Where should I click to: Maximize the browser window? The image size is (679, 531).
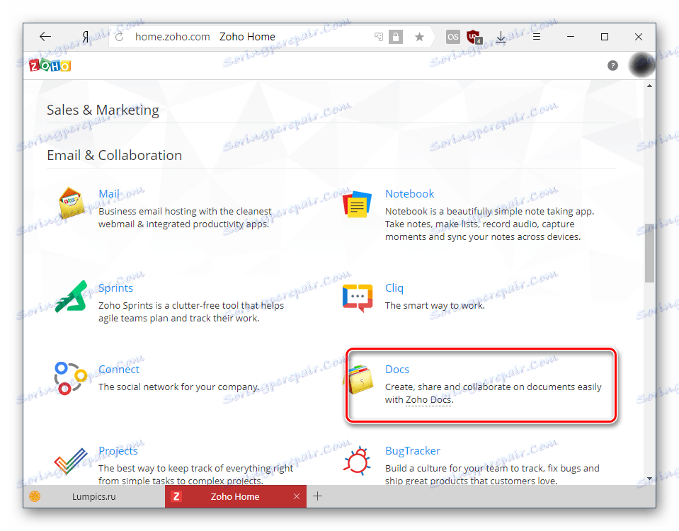605,37
